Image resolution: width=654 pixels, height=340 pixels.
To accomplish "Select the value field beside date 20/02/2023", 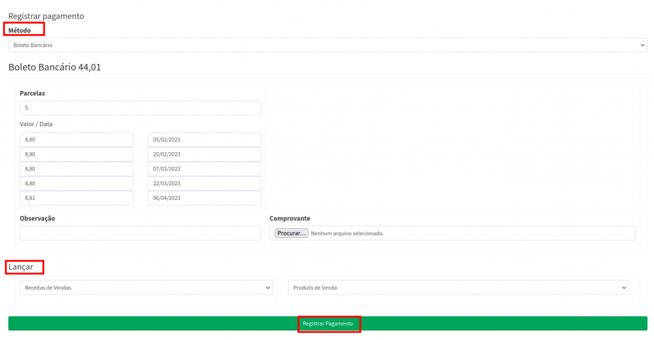I will 77,154.
